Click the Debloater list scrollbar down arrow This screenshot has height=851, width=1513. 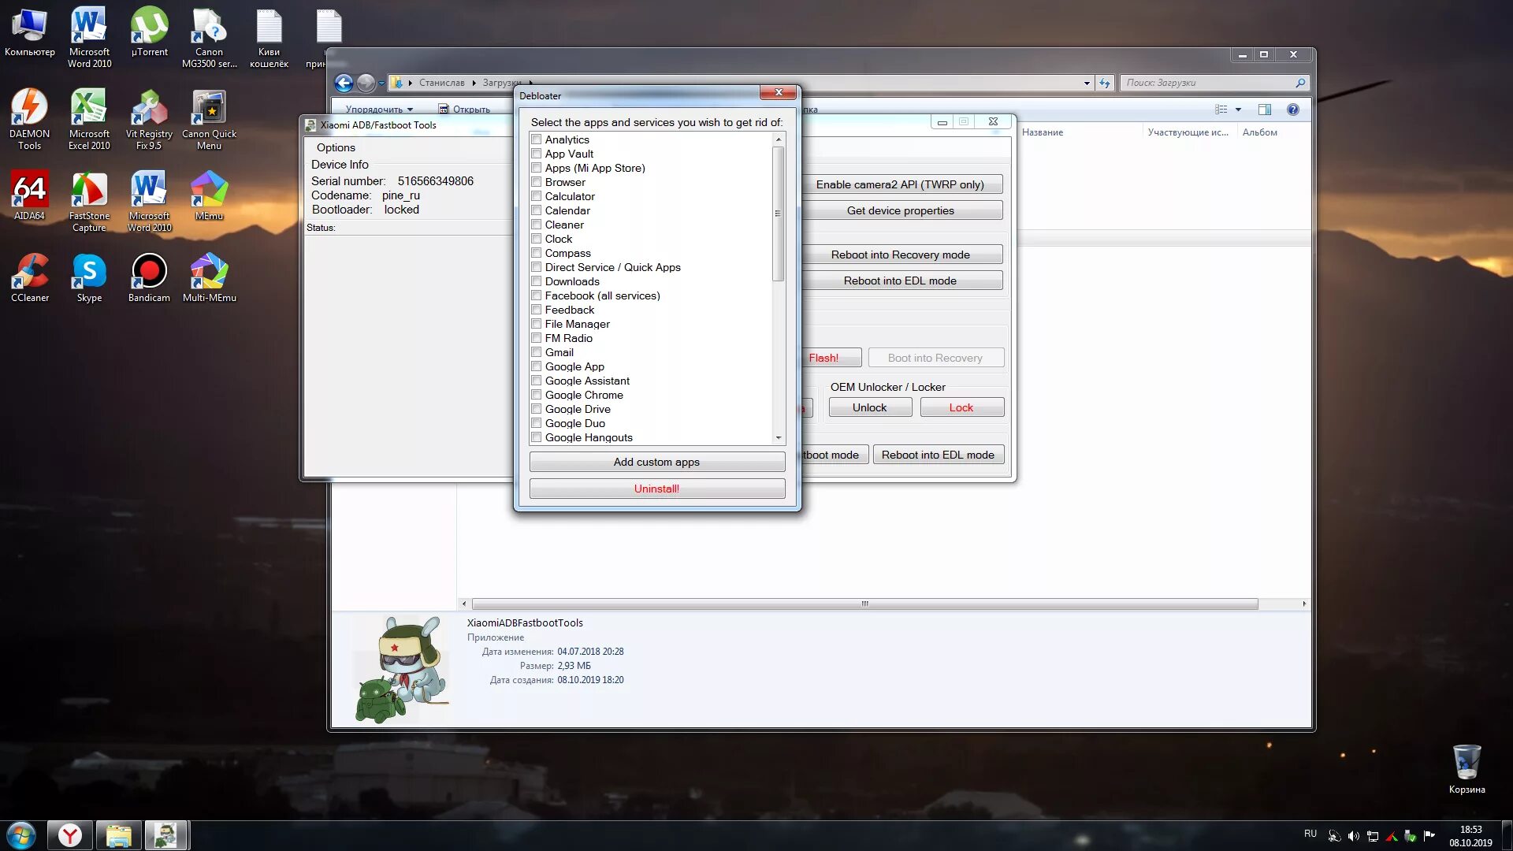tap(778, 437)
